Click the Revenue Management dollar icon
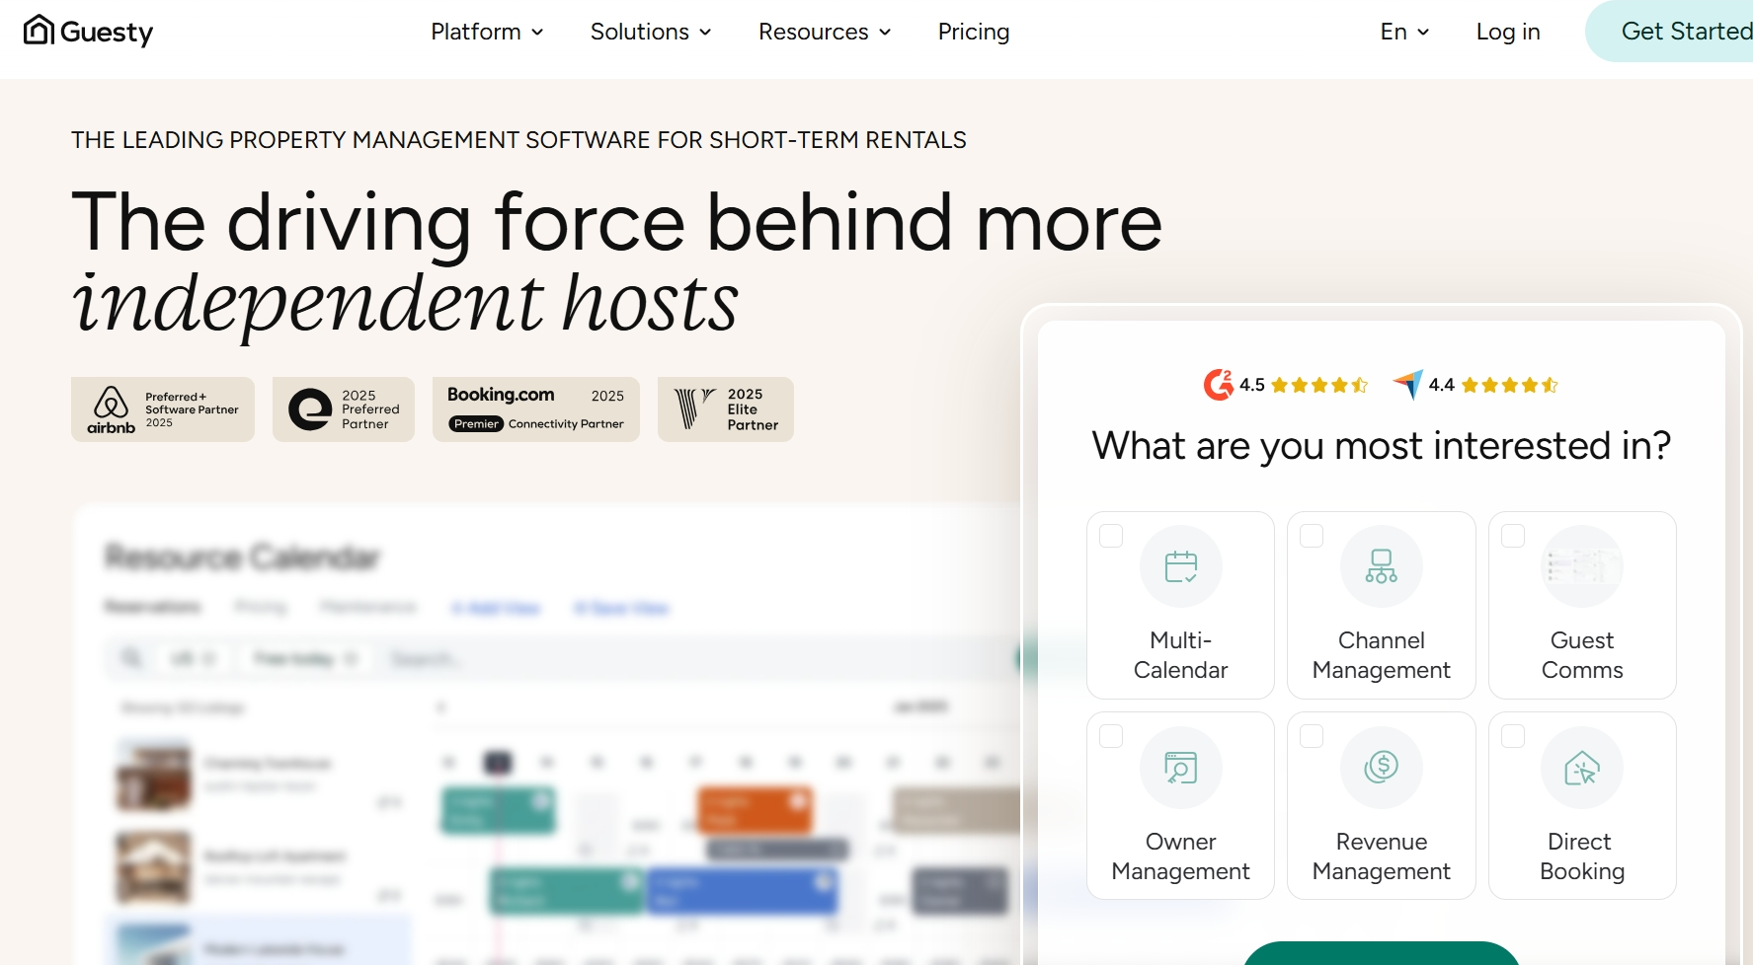 tap(1382, 767)
